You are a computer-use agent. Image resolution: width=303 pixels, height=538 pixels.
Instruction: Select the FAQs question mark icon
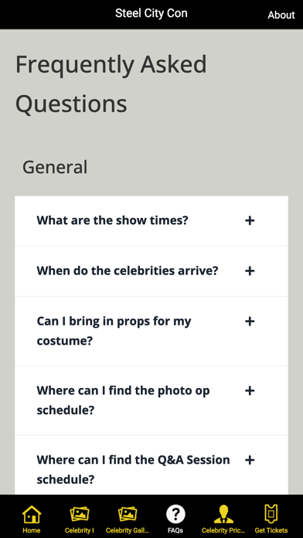[x=175, y=514]
